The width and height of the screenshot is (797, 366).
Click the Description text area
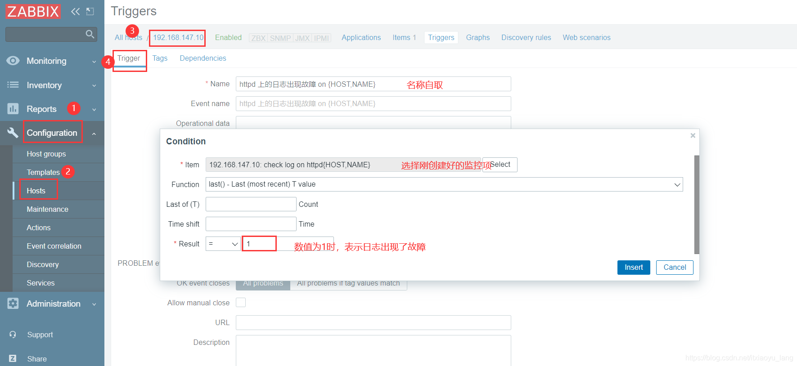(x=374, y=350)
